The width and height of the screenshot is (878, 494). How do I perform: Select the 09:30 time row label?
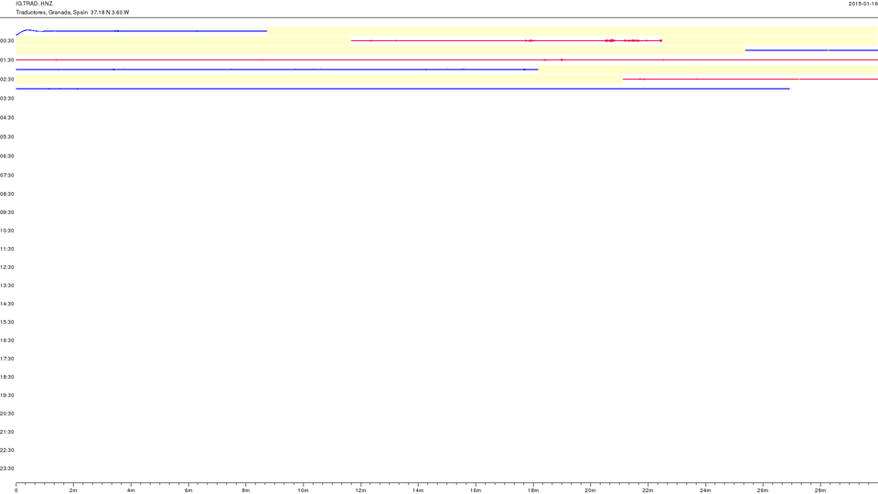[x=6, y=212]
